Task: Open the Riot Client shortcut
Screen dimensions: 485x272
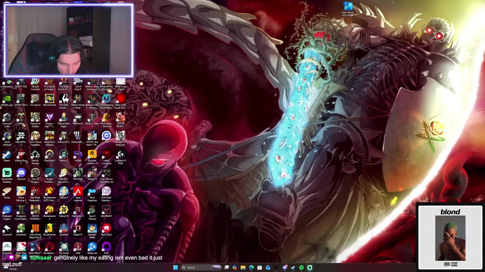Action: (x=106, y=230)
